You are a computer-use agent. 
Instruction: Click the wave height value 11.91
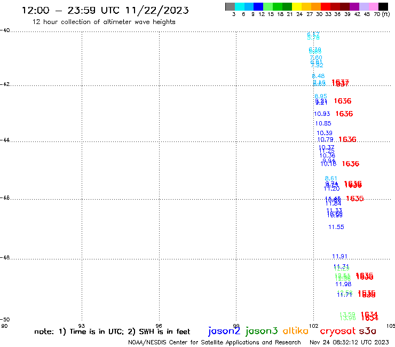click(339, 257)
